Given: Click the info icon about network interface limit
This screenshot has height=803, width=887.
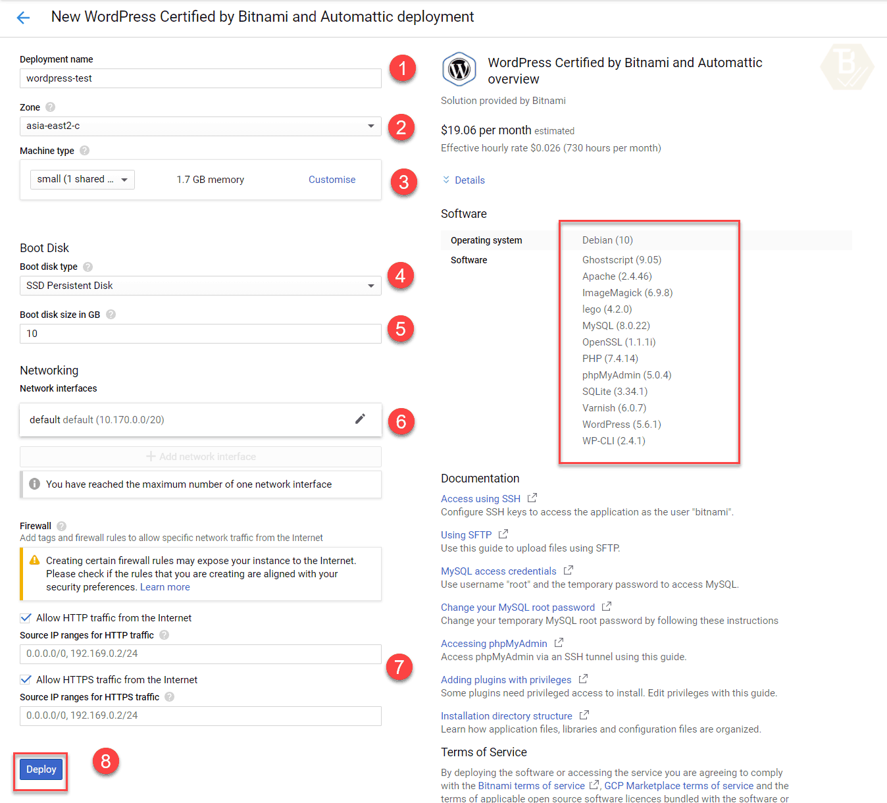Looking at the screenshot, I should (x=34, y=484).
